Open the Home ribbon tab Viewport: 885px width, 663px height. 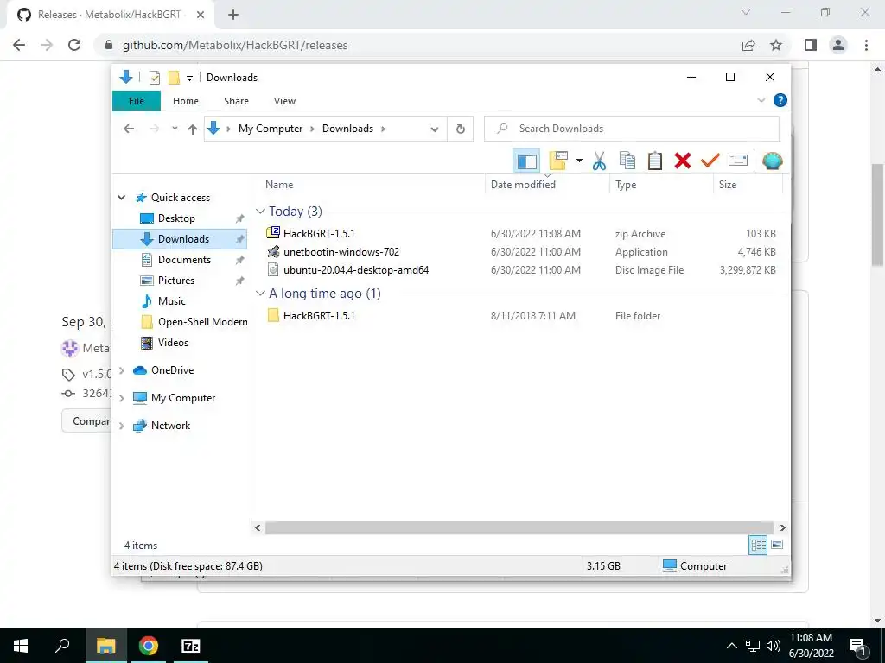[x=186, y=101]
